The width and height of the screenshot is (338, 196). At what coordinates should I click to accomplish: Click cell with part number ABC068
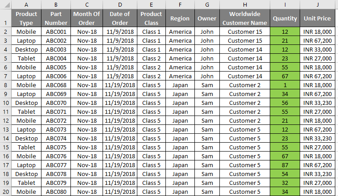coord(56,85)
